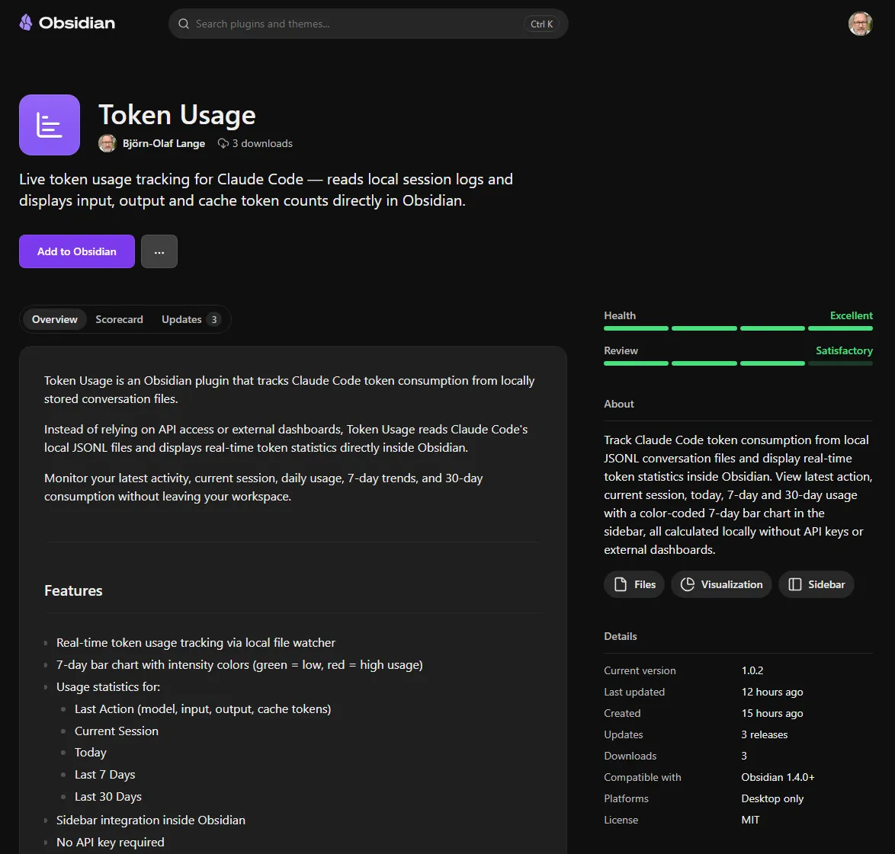The width and height of the screenshot is (895, 854).
Task: Click the 3 downloads count text
Action: [262, 143]
